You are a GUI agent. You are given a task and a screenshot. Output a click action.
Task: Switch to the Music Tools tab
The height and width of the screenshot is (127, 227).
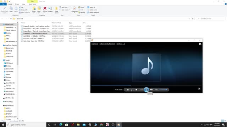pos(32,4)
